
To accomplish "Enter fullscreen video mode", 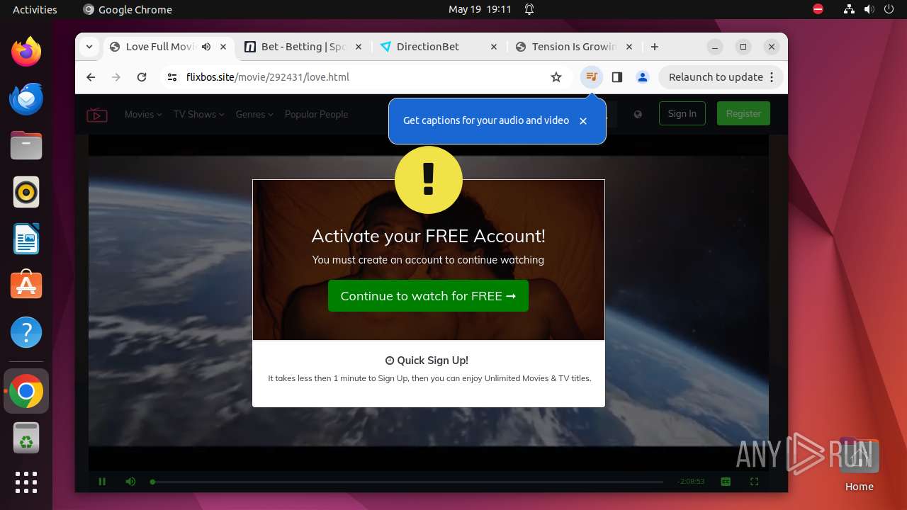I will [x=755, y=482].
